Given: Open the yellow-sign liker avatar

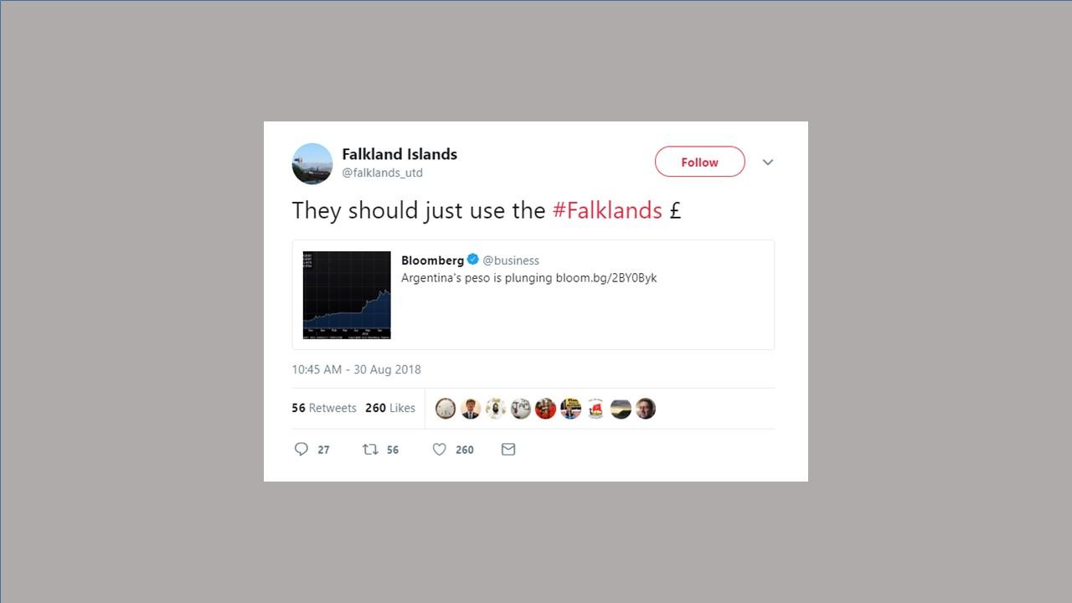Looking at the screenshot, I should click(570, 409).
